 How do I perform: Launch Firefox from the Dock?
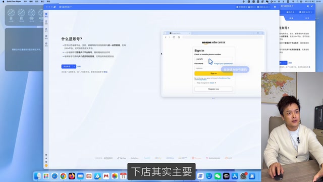point(72,176)
